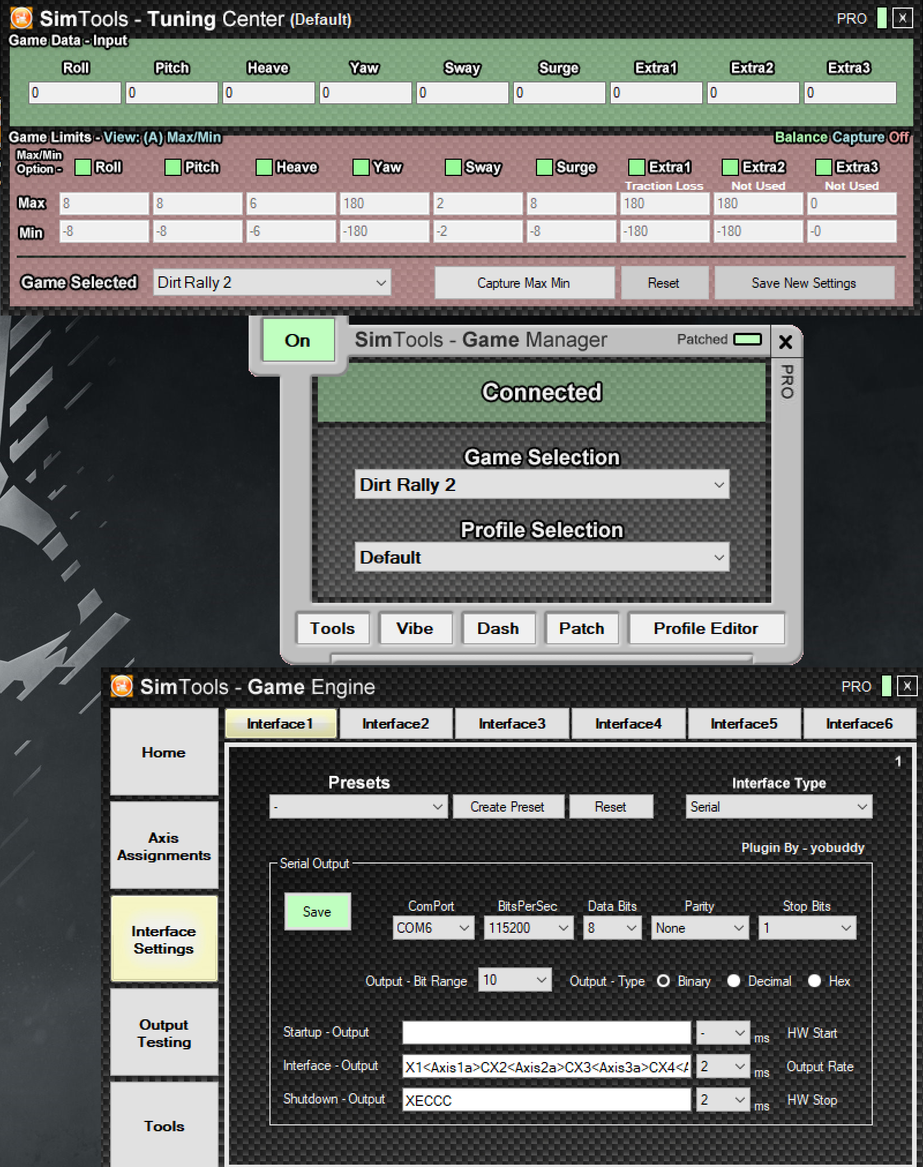Toggle the Extra3 Max/Min option checkbox
The image size is (923, 1167).
point(824,167)
